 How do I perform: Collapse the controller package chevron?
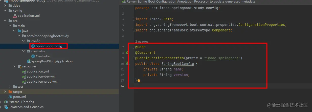tap(24, 51)
